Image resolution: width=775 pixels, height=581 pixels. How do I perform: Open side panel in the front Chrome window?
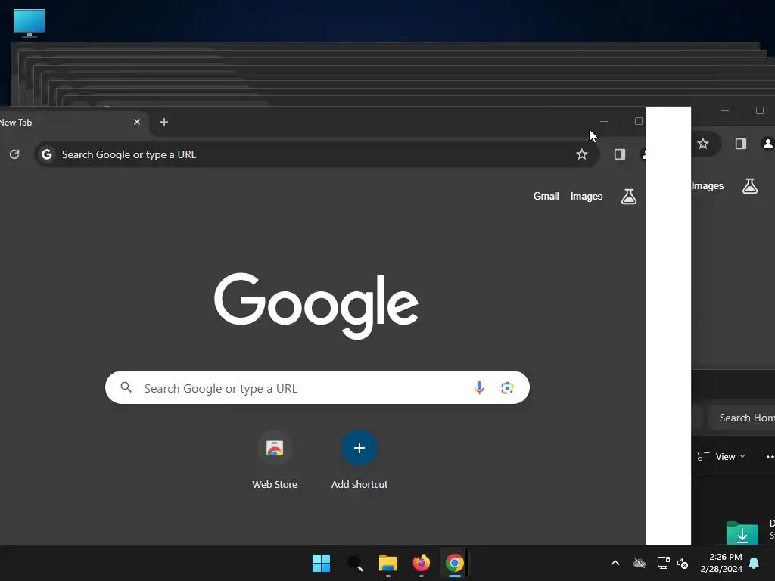[x=620, y=154]
